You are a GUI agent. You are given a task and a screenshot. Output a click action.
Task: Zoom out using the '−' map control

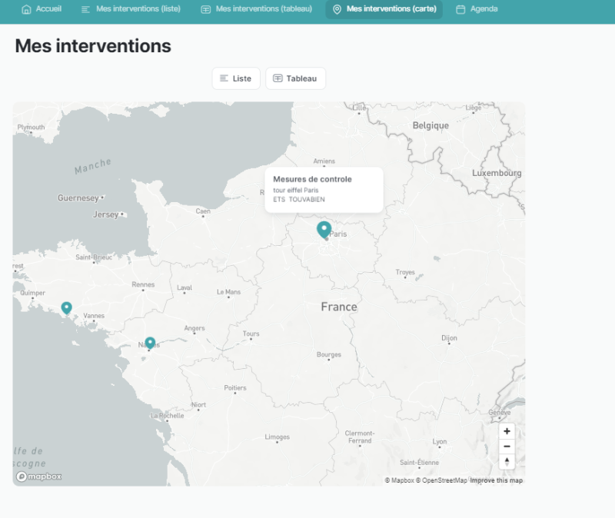tap(507, 447)
